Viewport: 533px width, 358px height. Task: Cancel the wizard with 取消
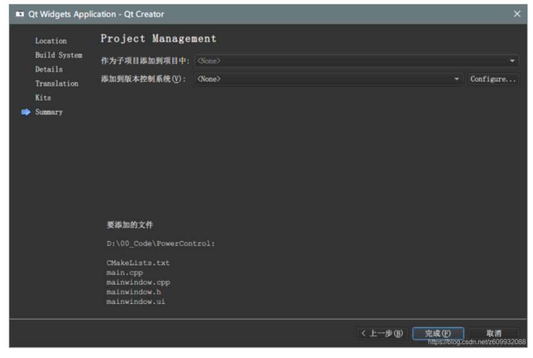point(495,333)
